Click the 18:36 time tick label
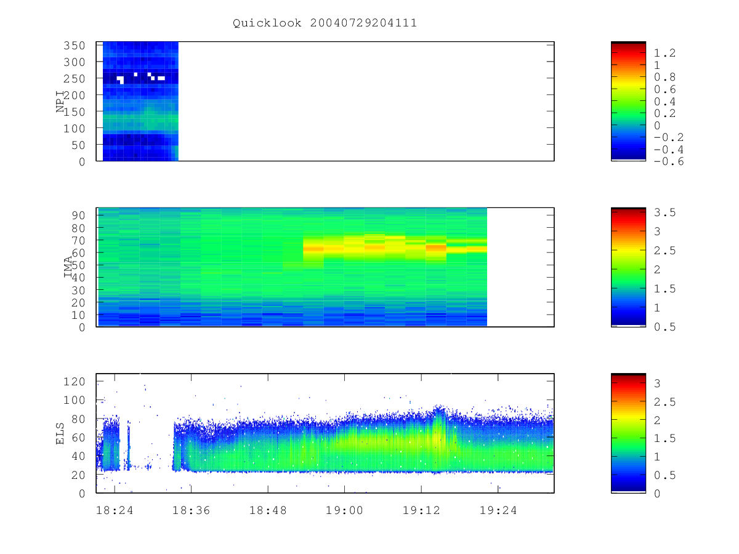 (x=191, y=510)
